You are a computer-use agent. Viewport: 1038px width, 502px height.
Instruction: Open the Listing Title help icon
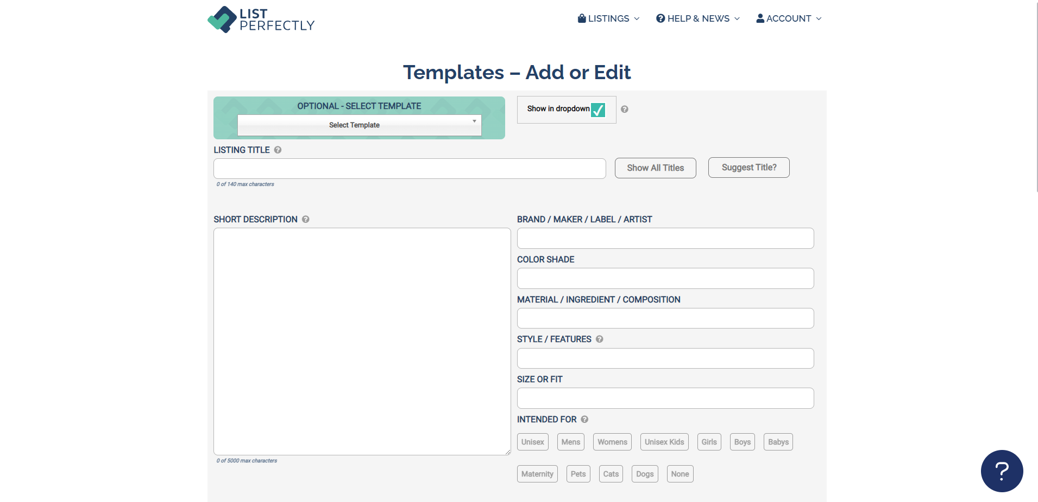click(x=278, y=150)
